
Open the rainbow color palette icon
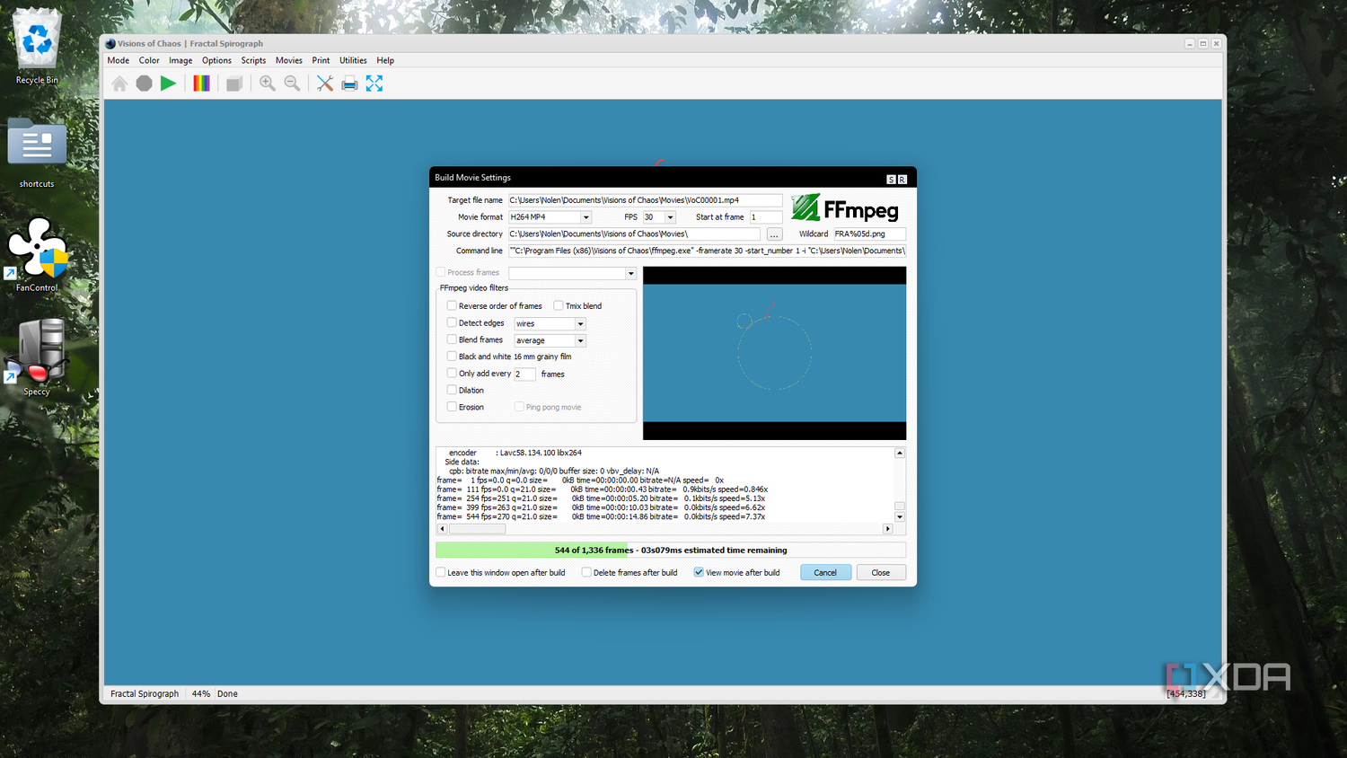[202, 84]
